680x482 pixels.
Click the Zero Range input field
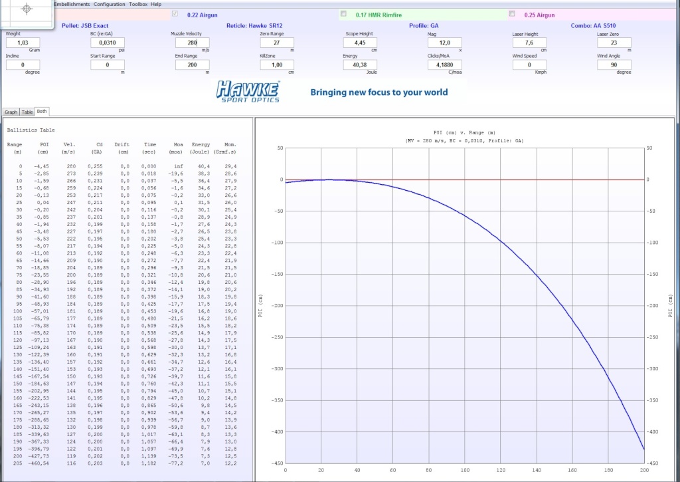tap(277, 43)
